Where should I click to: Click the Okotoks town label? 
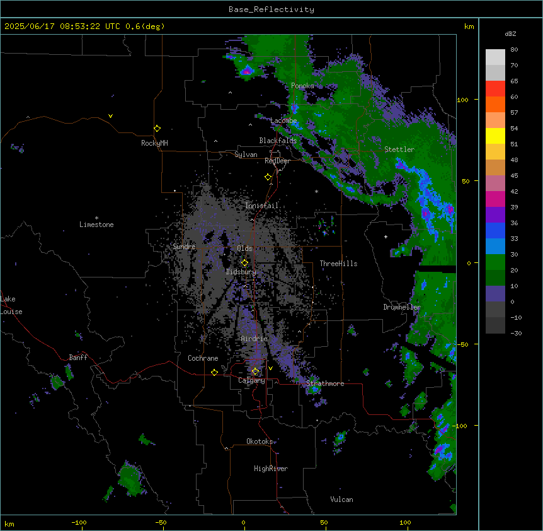(x=260, y=441)
